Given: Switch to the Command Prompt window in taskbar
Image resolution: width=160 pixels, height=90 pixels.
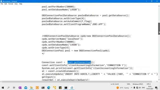Looking at the screenshot, I should point(66,88).
